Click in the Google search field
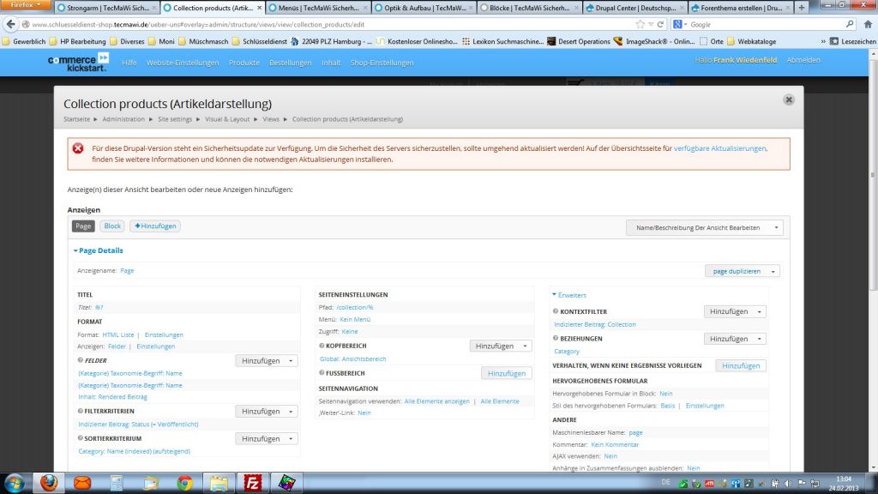This screenshot has width=878, height=494. [x=763, y=24]
